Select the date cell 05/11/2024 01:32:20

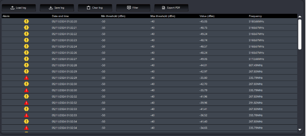pyautogui.click(x=64, y=21)
